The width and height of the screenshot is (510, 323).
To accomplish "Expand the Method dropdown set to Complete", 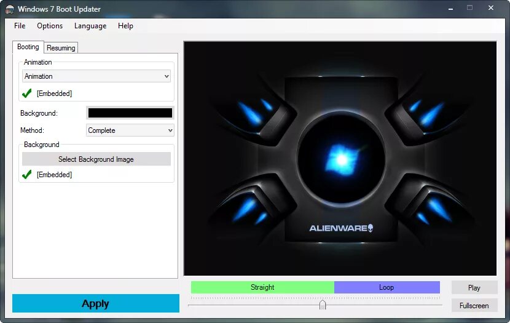I will point(130,130).
